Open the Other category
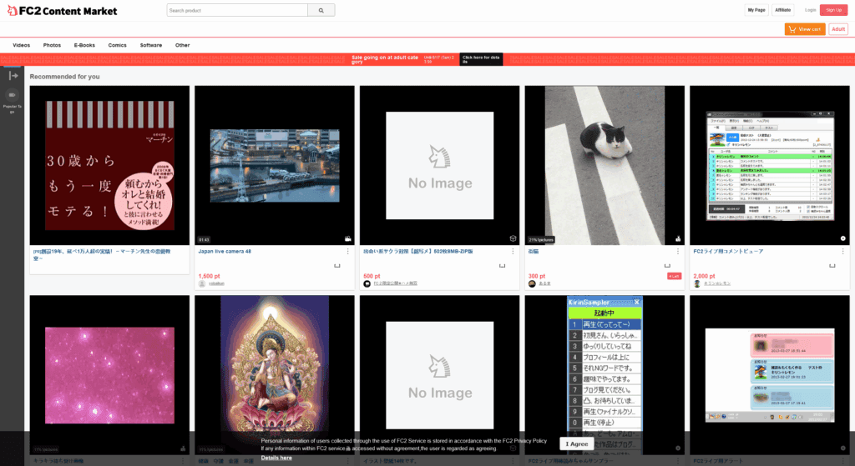The height and width of the screenshot is (466, 855). tap(183, 45)
